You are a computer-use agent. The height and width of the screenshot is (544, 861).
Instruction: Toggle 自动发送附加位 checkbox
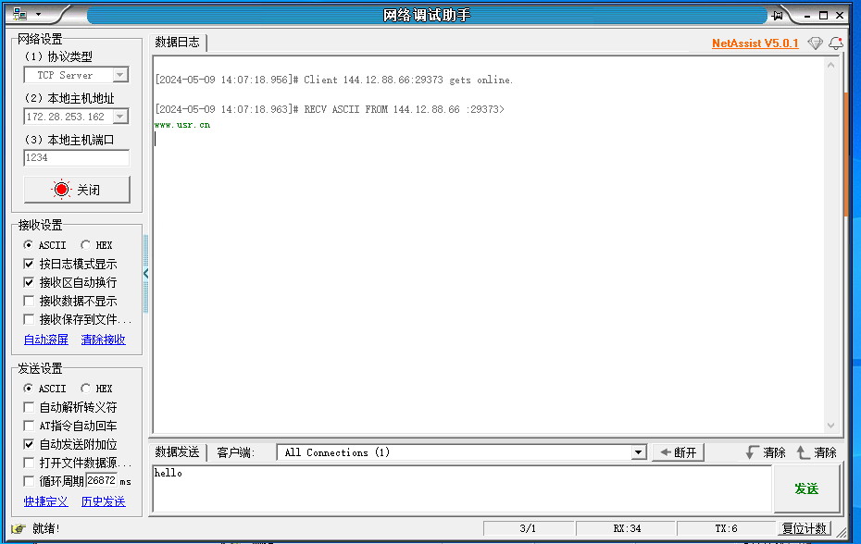(29, 444)
